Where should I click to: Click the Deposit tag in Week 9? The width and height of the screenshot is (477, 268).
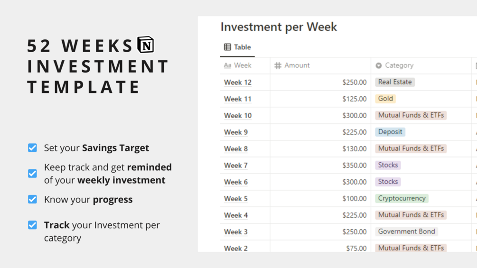click(x=390, y=132)
